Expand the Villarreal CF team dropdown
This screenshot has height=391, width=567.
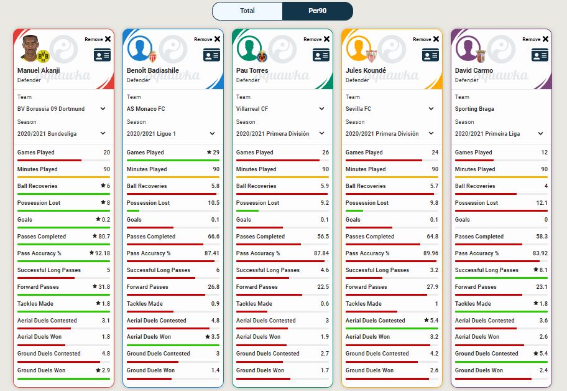(x=281, y=109)
